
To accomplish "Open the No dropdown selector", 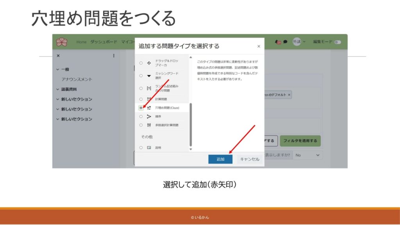I will click(307, 155).
